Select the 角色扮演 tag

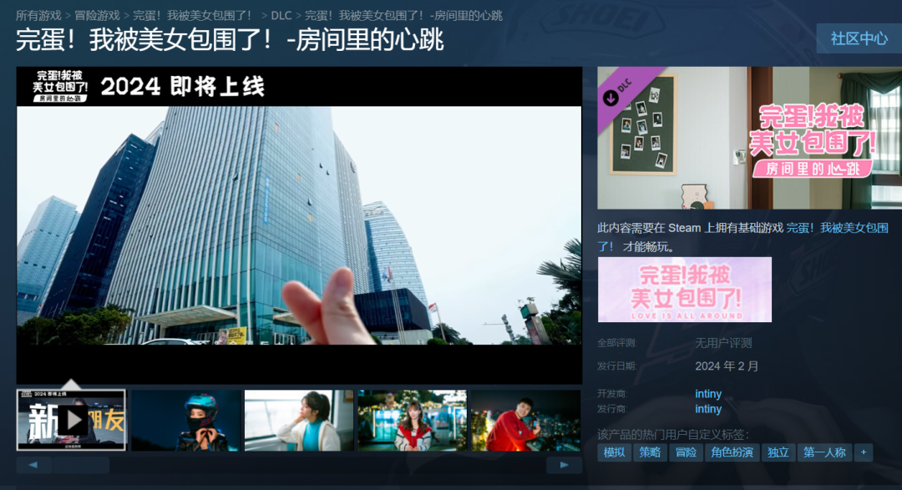point(732,452)
